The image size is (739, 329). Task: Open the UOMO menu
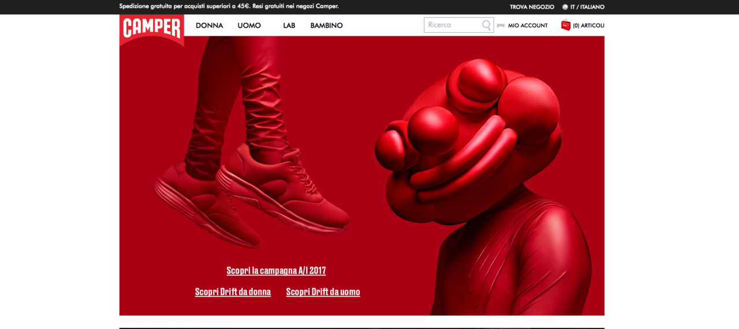(249, 25)
